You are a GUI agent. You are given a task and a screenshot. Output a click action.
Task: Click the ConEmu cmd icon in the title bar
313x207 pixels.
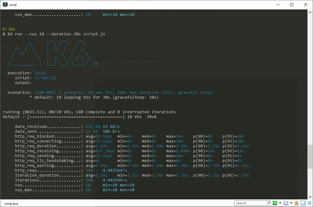click(x=5, y=5)
